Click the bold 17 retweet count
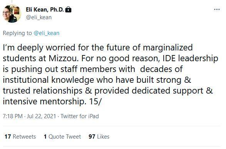Viewport: 226px width, 149px height. click(x=8, y=136)
